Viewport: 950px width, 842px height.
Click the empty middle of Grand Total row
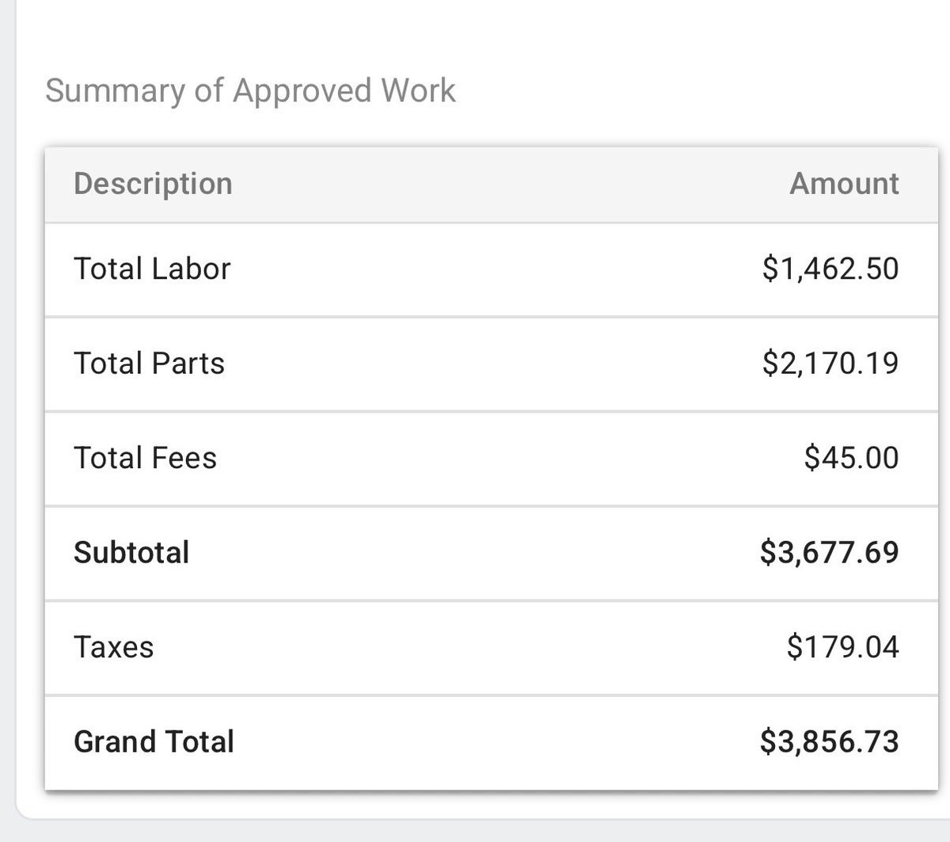click(491, 743)
